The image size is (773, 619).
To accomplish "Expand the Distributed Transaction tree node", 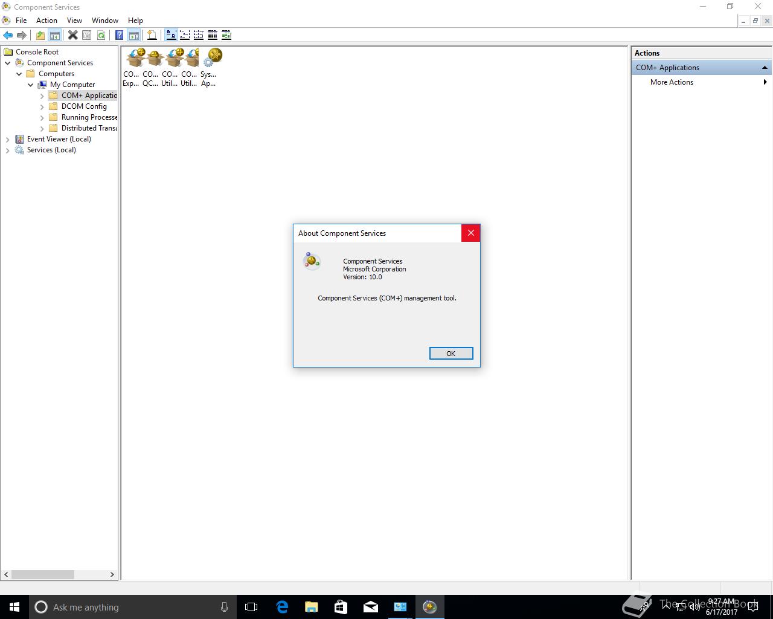I will coord(42,128).
